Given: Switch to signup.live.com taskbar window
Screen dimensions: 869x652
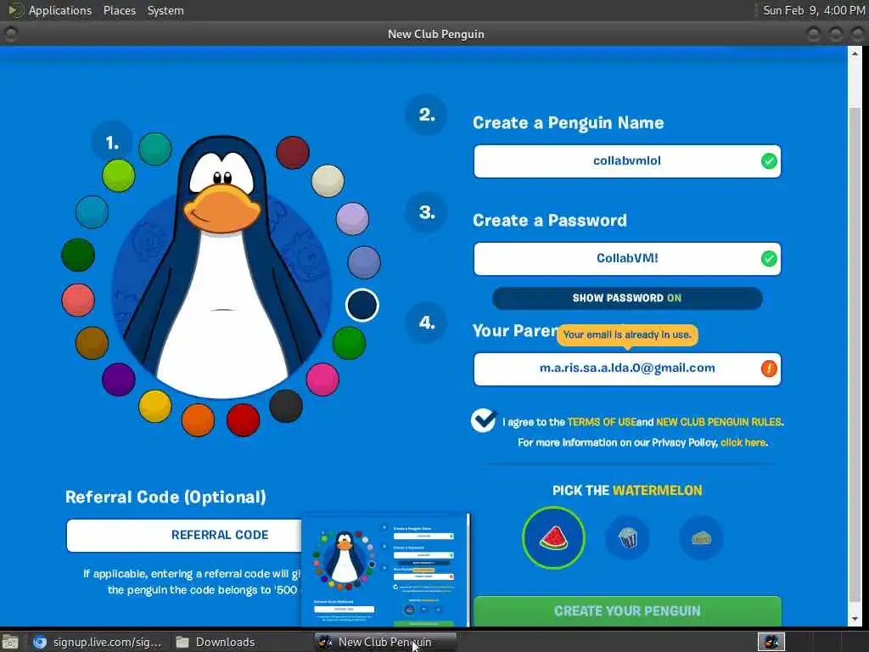Looking at the screenshot, I should click(x=98, y=642).
